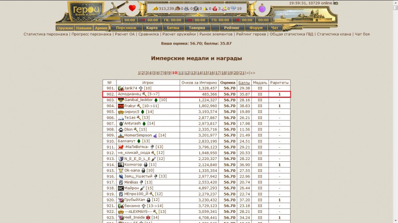This screenshot has height=223, width=398.
Task: Click the mail envelope icon next to online count
Action: click(x=336, y=3)
